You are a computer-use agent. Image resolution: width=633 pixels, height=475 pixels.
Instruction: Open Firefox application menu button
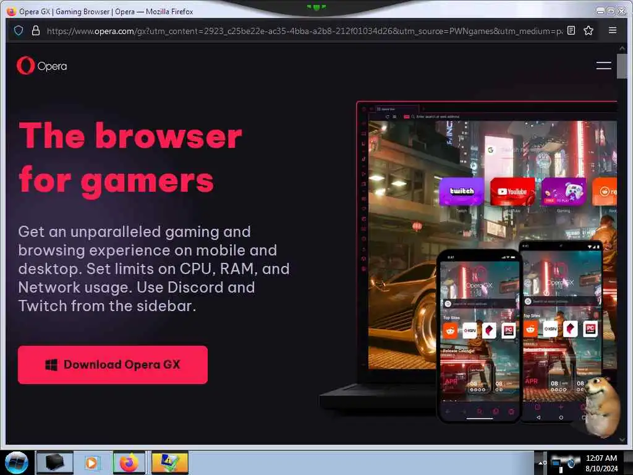[613, 30]
